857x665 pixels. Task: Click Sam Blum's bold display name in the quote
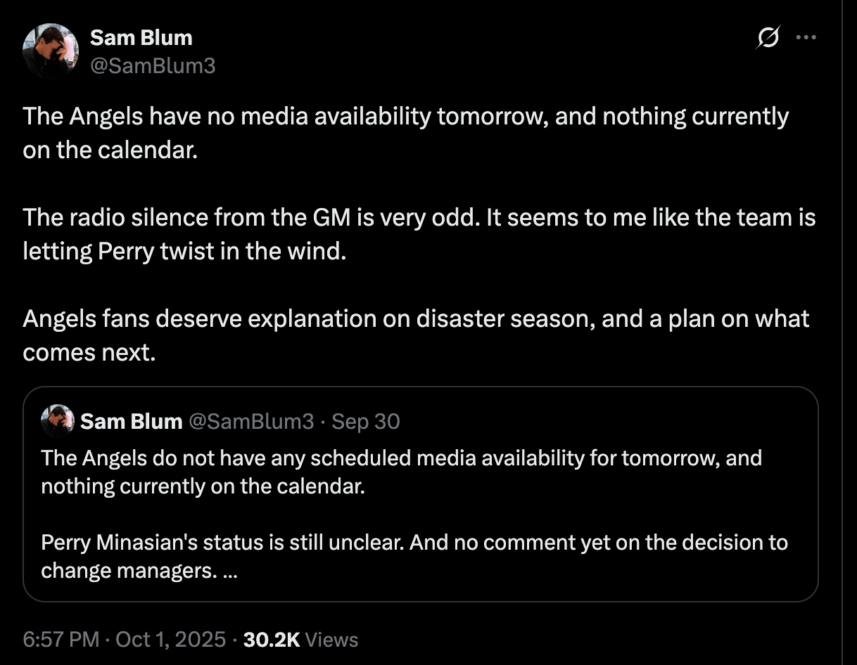(130, 421)
